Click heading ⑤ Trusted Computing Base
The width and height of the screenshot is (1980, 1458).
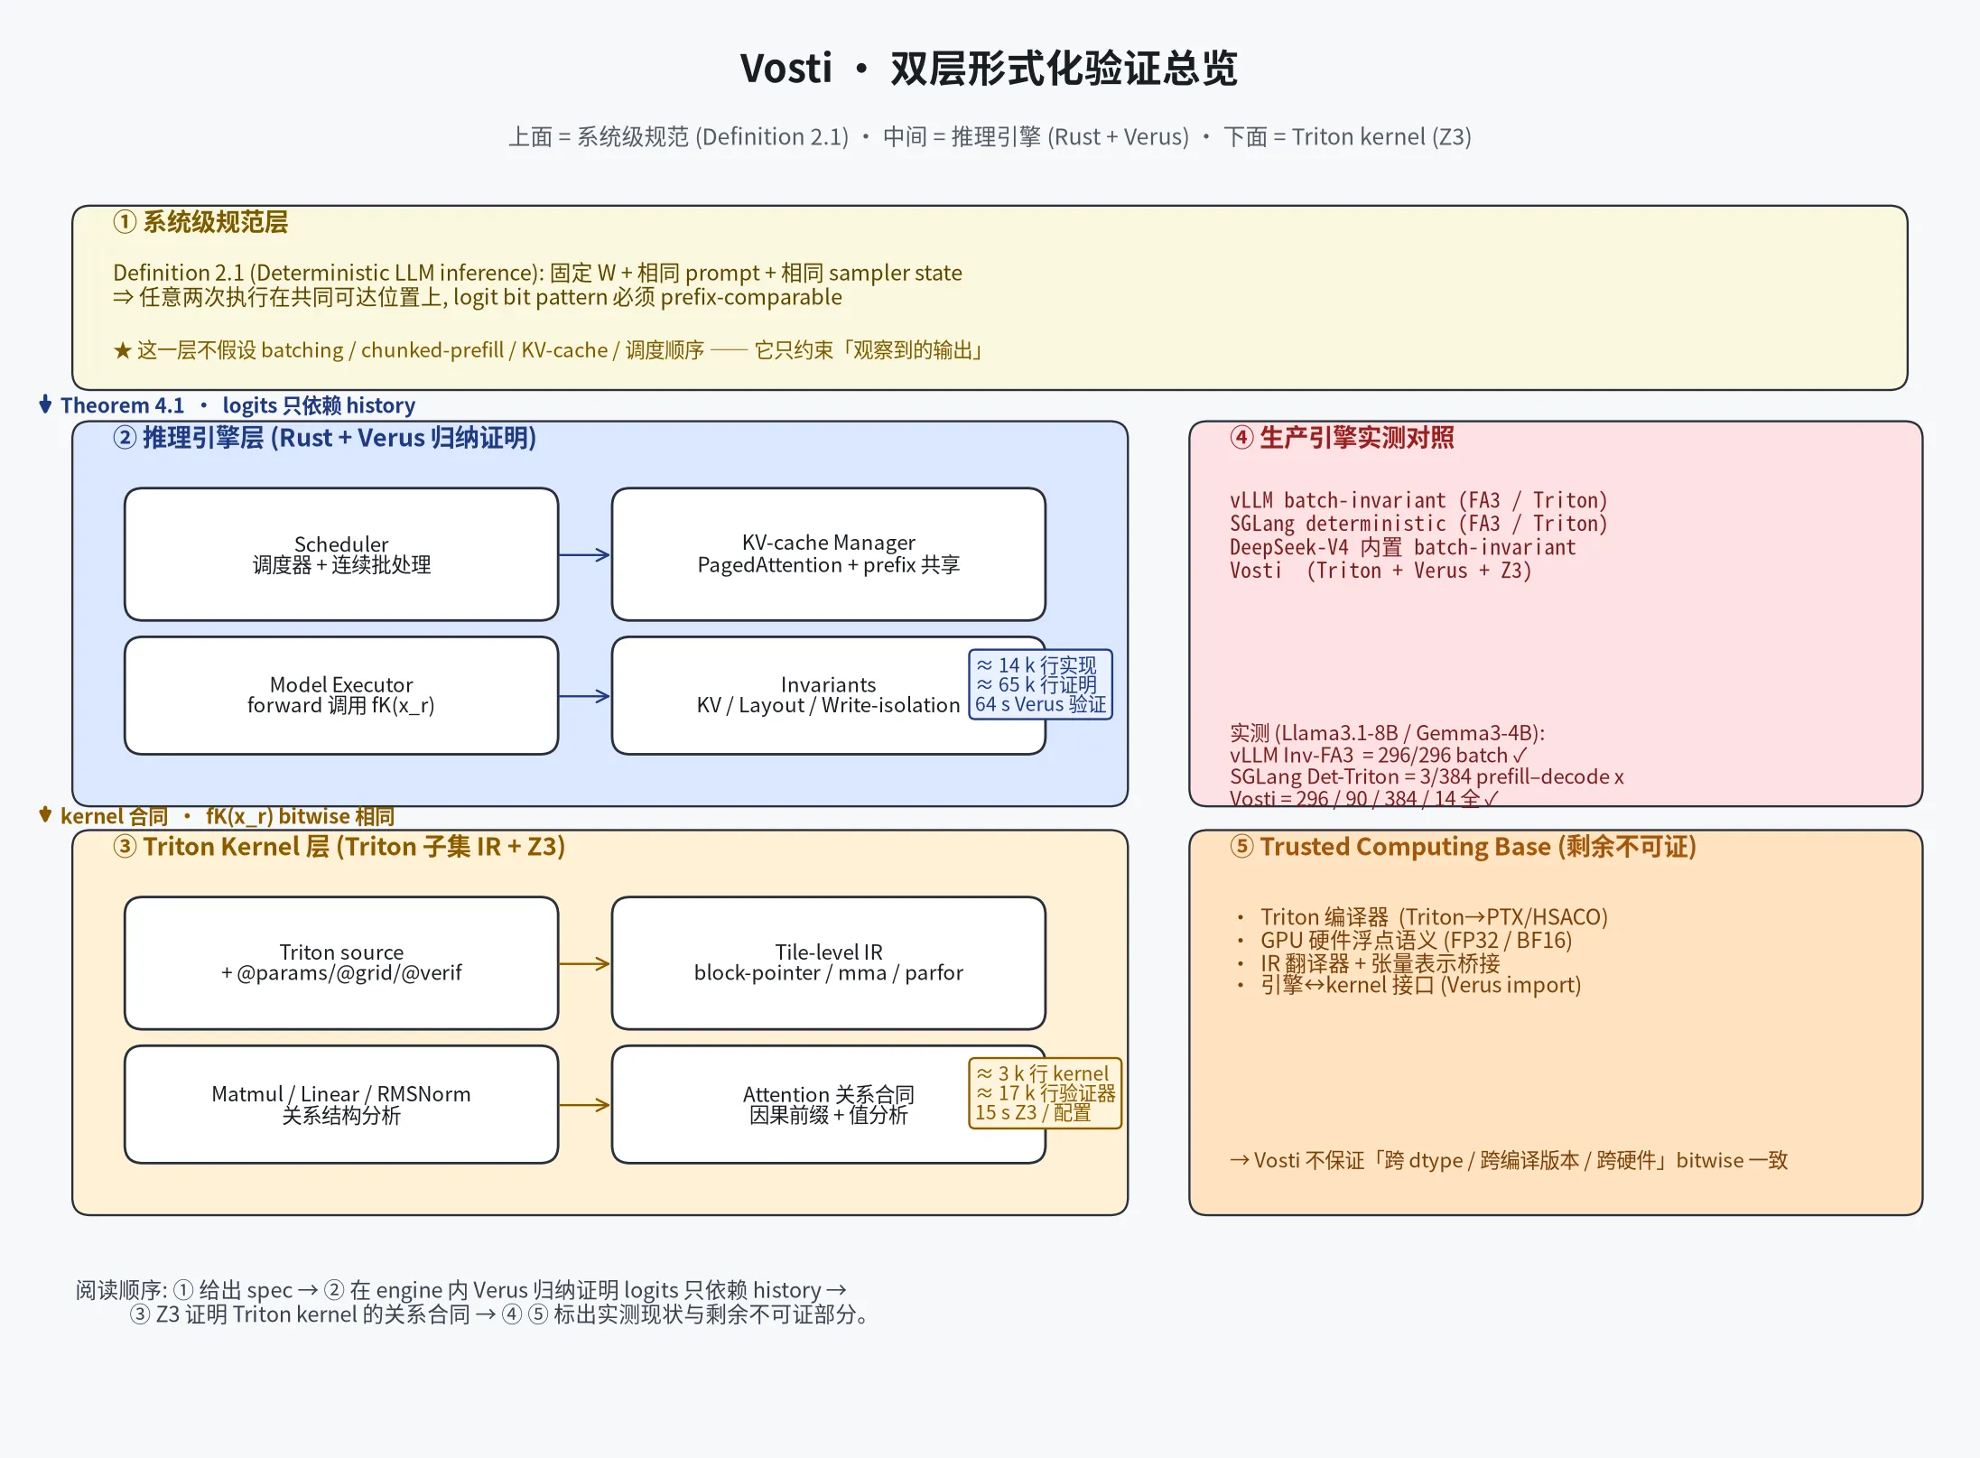1464,847
